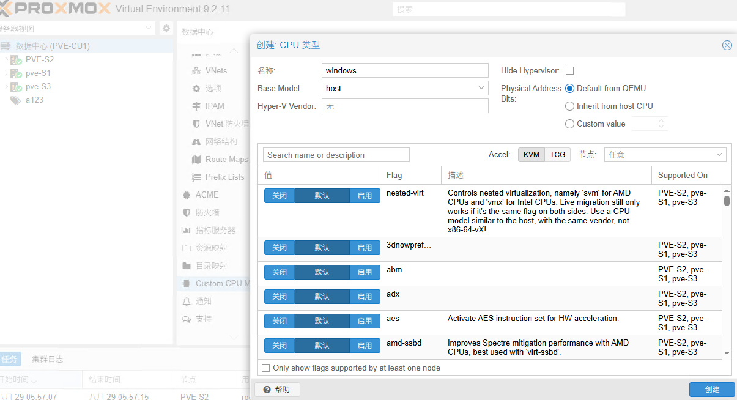
Task: Set nested-virt flag to 启用
Action: 365,196
